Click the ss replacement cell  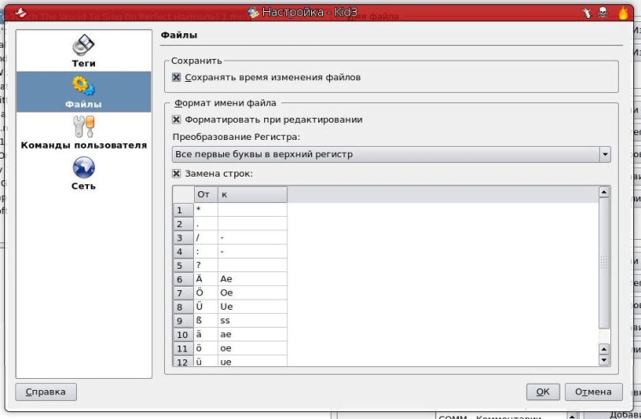(252, 321)
